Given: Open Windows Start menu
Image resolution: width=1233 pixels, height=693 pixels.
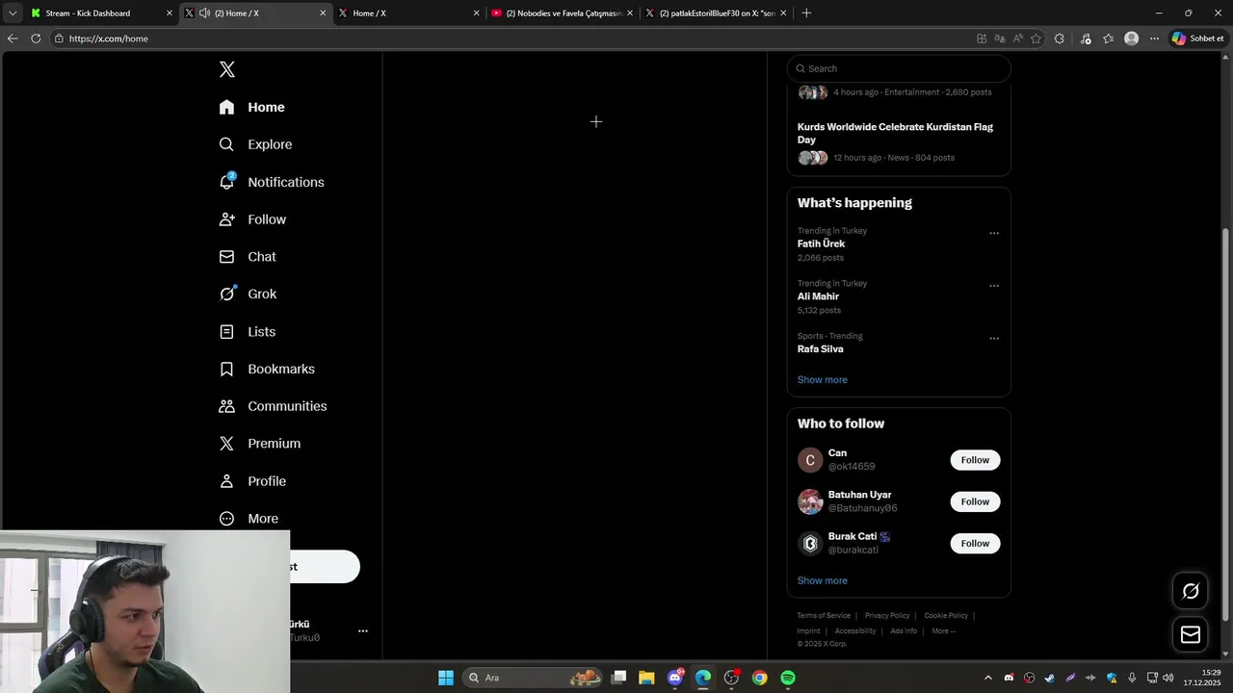Looking at the screenshot, I should [x=446, y=678].
